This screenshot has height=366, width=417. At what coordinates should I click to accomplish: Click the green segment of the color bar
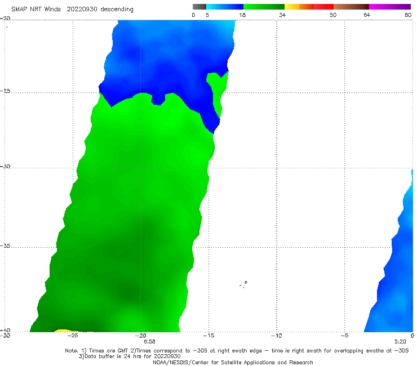pyautogui.click(x=264, y=7)
